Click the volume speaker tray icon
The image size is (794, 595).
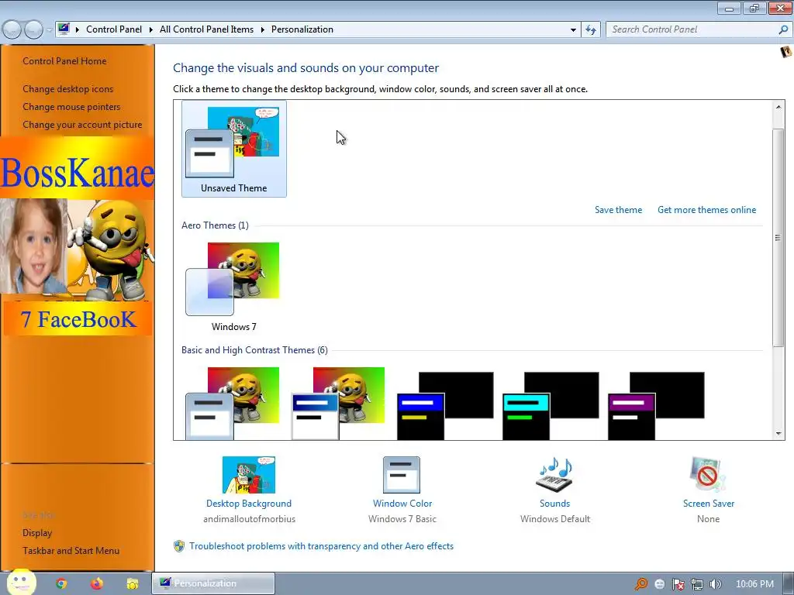coord(715,584)
